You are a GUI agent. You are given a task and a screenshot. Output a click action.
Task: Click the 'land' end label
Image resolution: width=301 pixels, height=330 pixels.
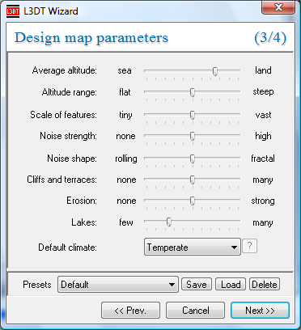(263, 70)
